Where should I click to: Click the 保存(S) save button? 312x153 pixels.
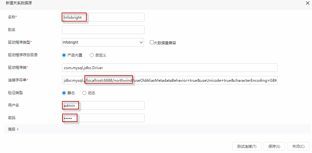(x=274, y=147)
